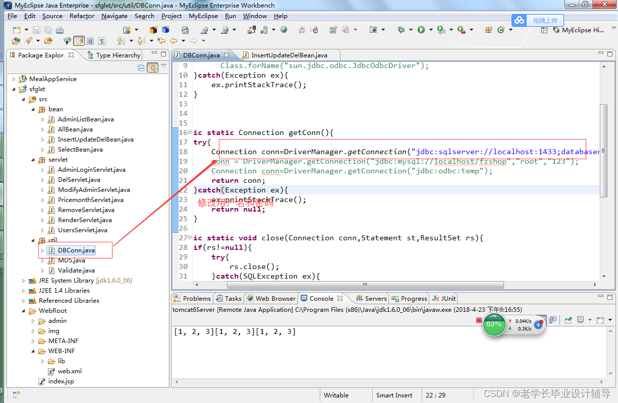618x403 pixels.
Task: Open the dropdown next to the Run button
Action: 430,30
